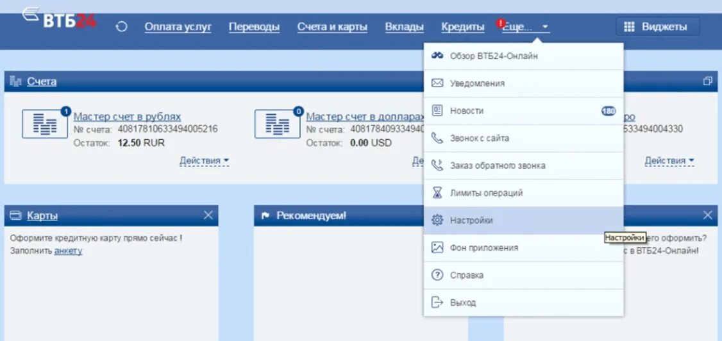Click the exit door icon for Выход
Image resolution: width=722 pixels, height=341 pixels.
coord(437,303)
